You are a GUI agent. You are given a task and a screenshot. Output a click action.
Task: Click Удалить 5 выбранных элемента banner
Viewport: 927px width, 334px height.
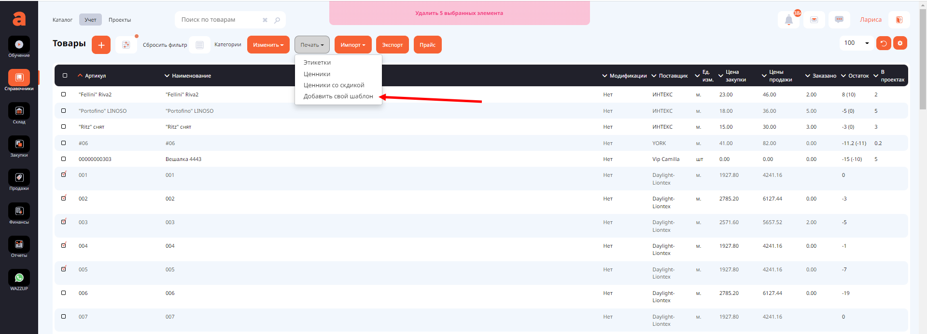tap(459, 13)
